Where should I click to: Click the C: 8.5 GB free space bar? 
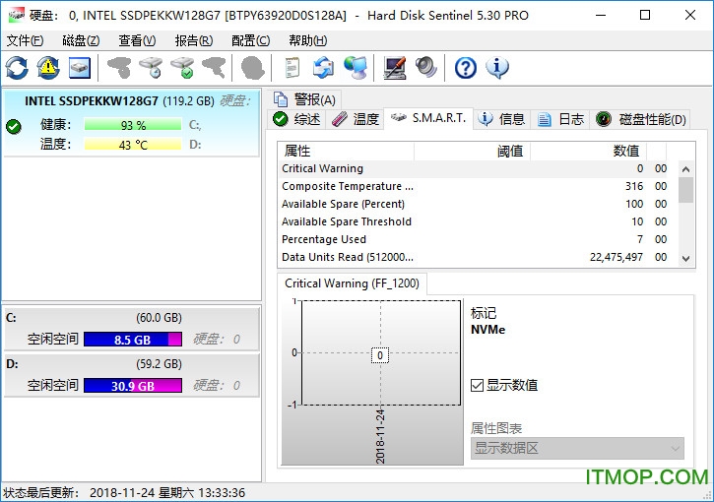click(133, 339)
